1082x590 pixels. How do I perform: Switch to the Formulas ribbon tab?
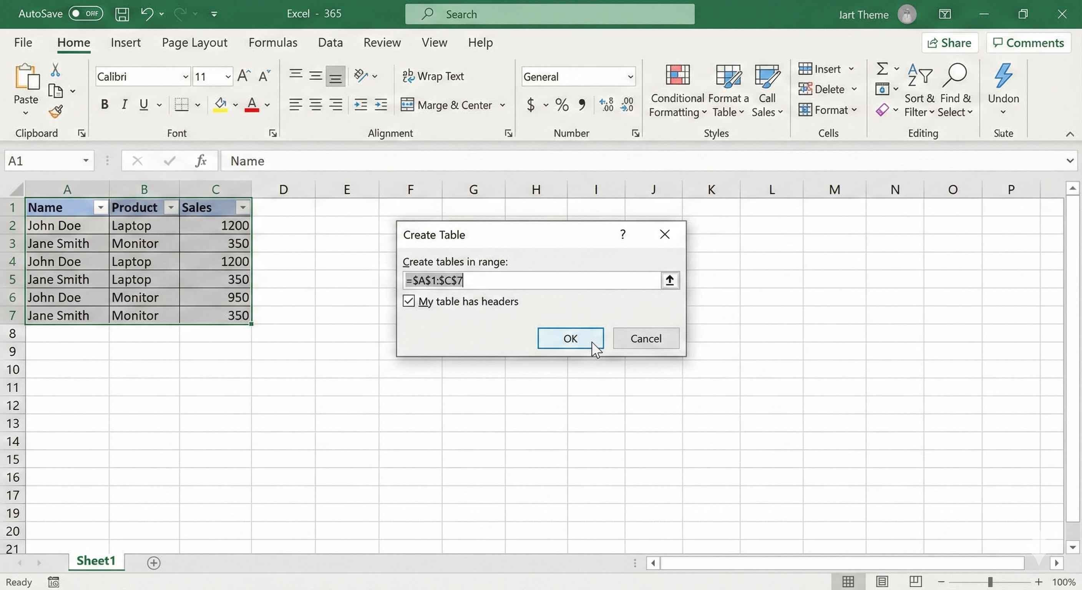272,42
